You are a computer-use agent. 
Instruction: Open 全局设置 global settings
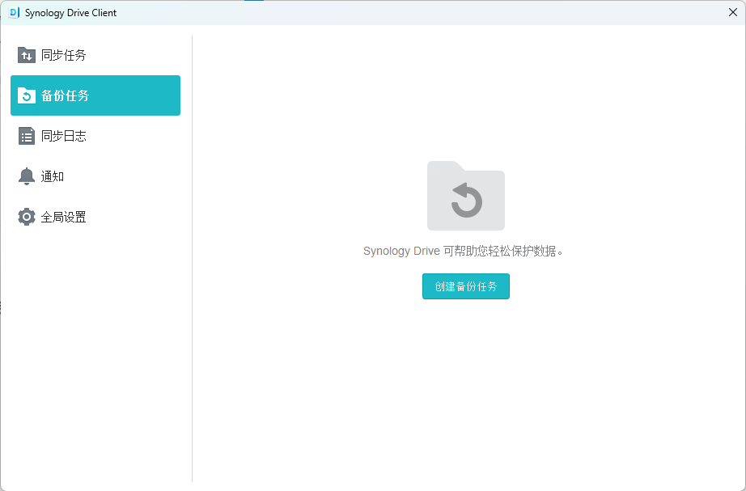pyautogui.click(x=95, y=217)
